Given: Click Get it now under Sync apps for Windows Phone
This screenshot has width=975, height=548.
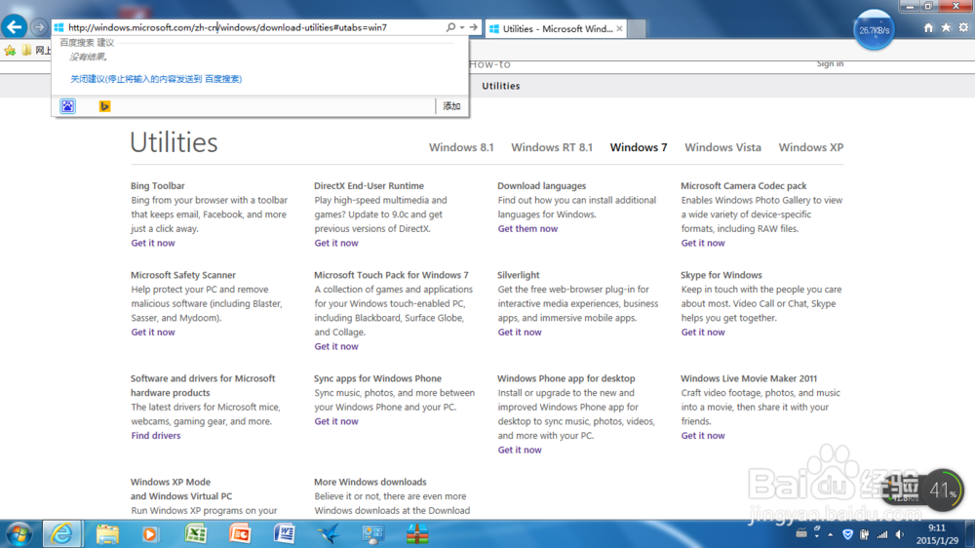Looking at the screenshot, I should pos(336,421).
